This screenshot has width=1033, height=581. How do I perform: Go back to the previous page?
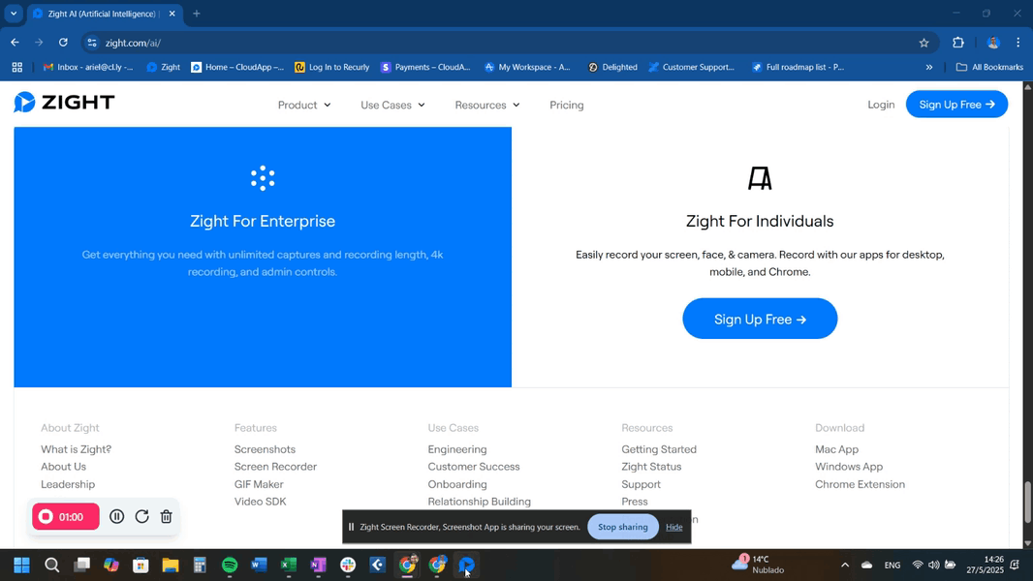pyautogui.click(x=15, y=43)
